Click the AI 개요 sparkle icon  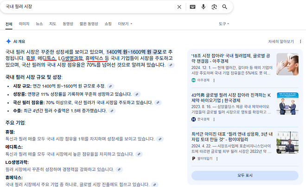(8, 41)
